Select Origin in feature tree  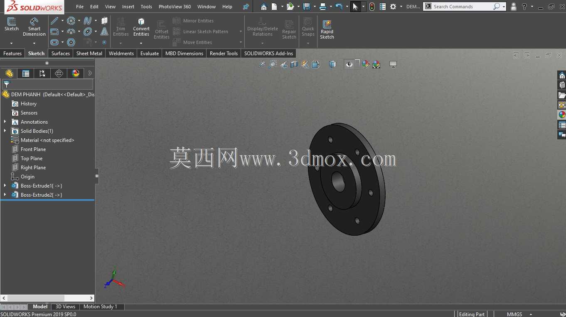[27, 177]
